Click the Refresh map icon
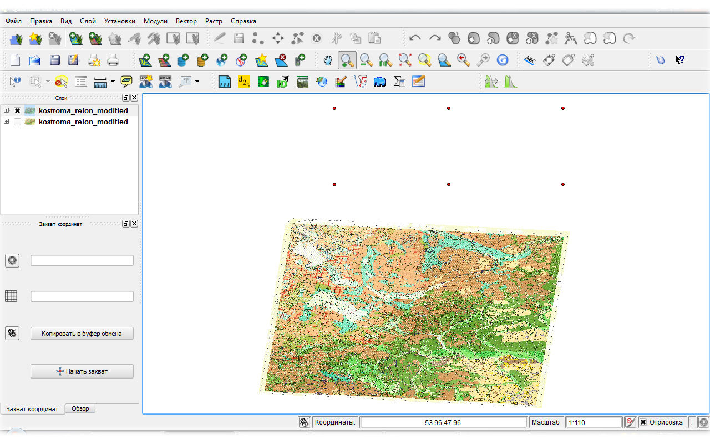 (503, 60)
